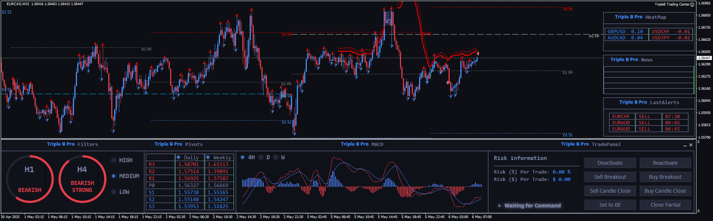Click the Close Partial button
Viewport: 713px width, 221px height.
click(x=665, y=205)
